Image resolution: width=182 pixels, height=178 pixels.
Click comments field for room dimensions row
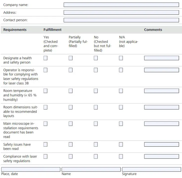[161, 107]
